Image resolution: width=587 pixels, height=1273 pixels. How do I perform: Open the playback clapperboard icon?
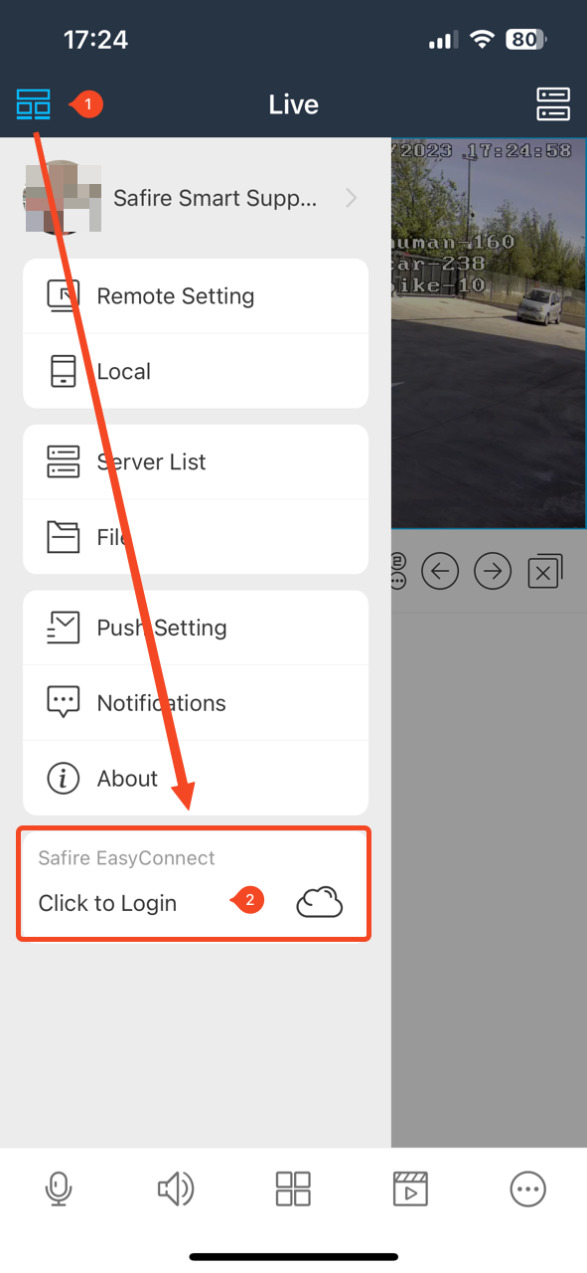click(410, 1188)
